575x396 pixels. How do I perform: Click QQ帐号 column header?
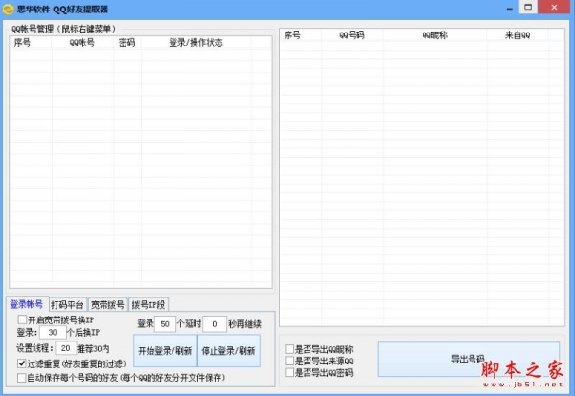tap(82, 42)
